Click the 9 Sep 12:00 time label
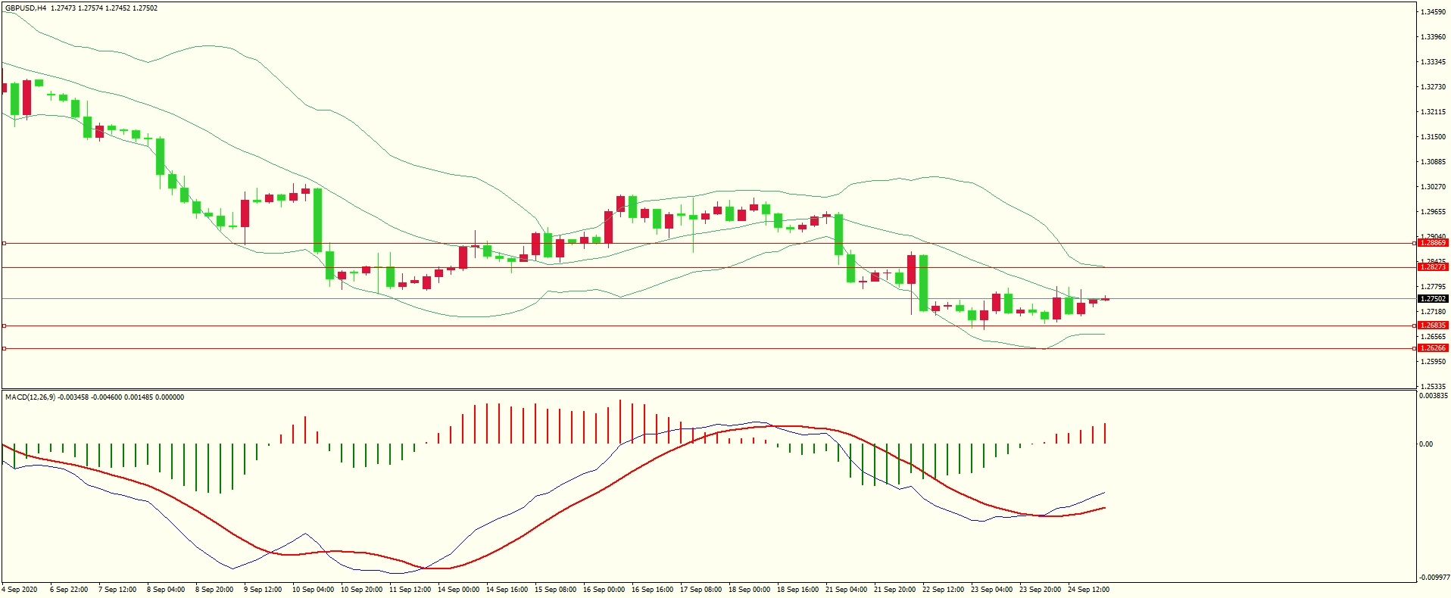Image resolution: width=1451 pixels, height=598 pixels. [263, 590]
